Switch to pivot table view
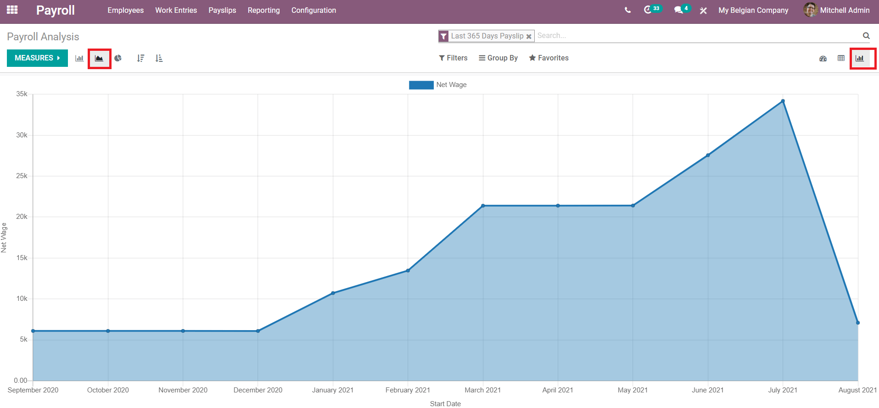This screenshot has width=879, height=408. (x=841, y=58)
